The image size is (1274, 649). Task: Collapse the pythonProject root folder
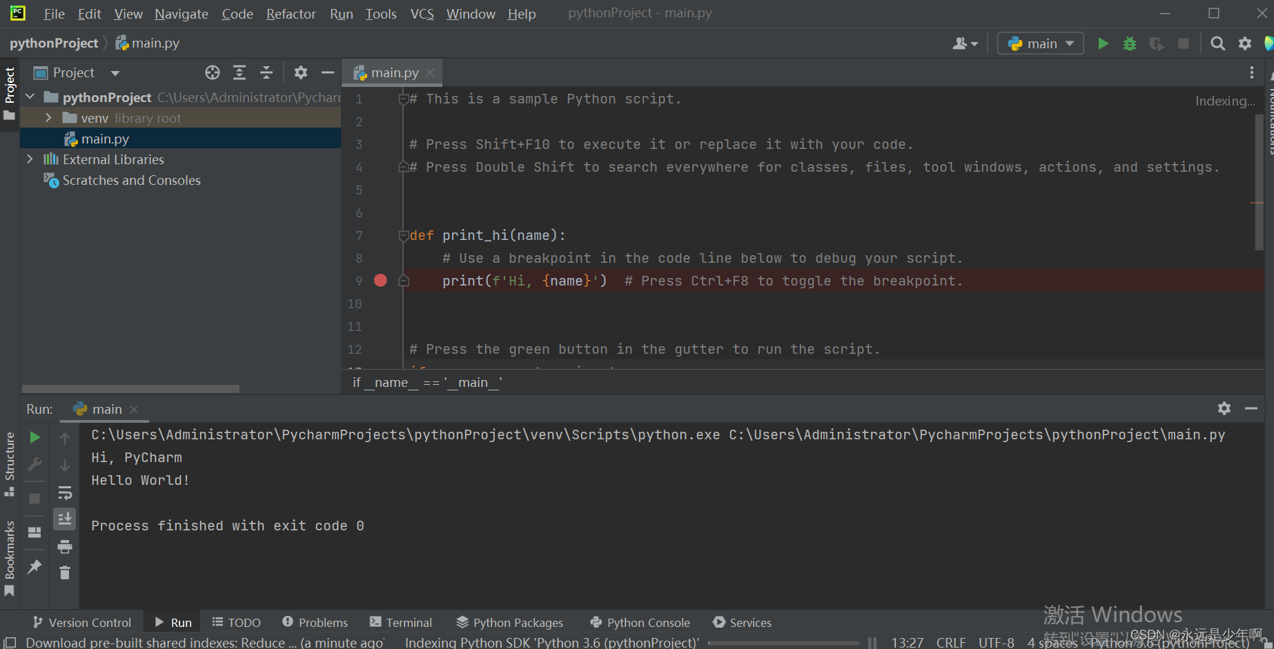click(x=30, y=97)
